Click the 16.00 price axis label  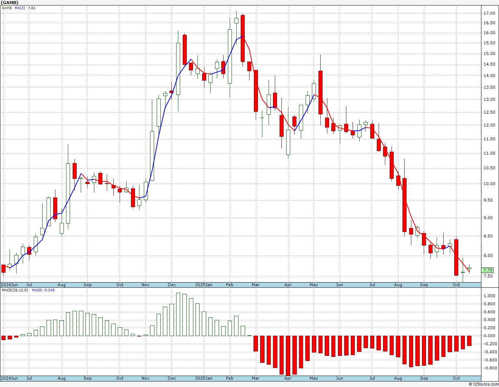coord(489,33)
